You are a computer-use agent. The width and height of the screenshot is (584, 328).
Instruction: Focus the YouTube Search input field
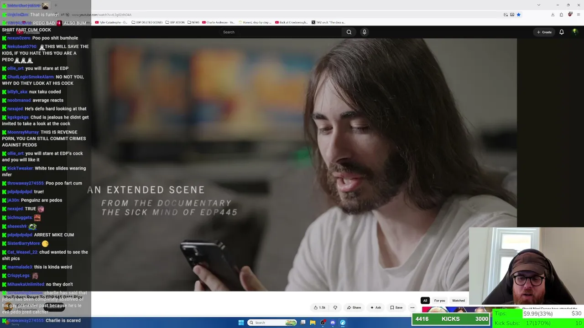[281, 32]
